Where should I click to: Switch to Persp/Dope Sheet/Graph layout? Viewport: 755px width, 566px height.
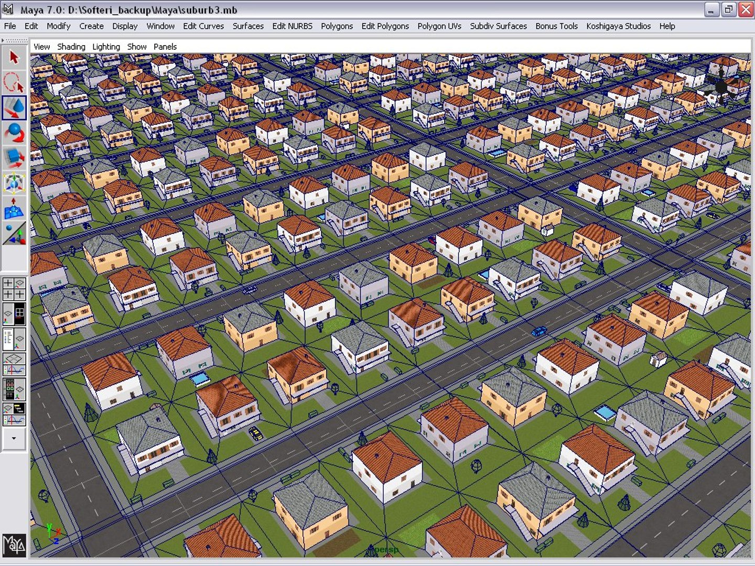[x=14, y=415]
